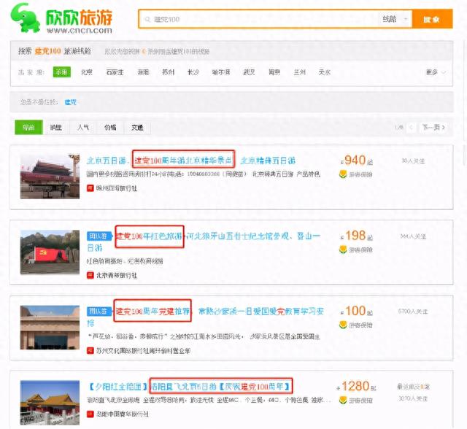Click the search box containing 建党100
The height and width of the screenshot is (429, 467).
[258, 20]
